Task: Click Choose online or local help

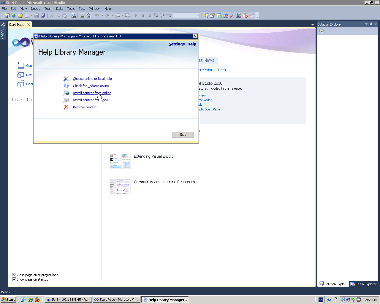Action: [x=92, y=79]
